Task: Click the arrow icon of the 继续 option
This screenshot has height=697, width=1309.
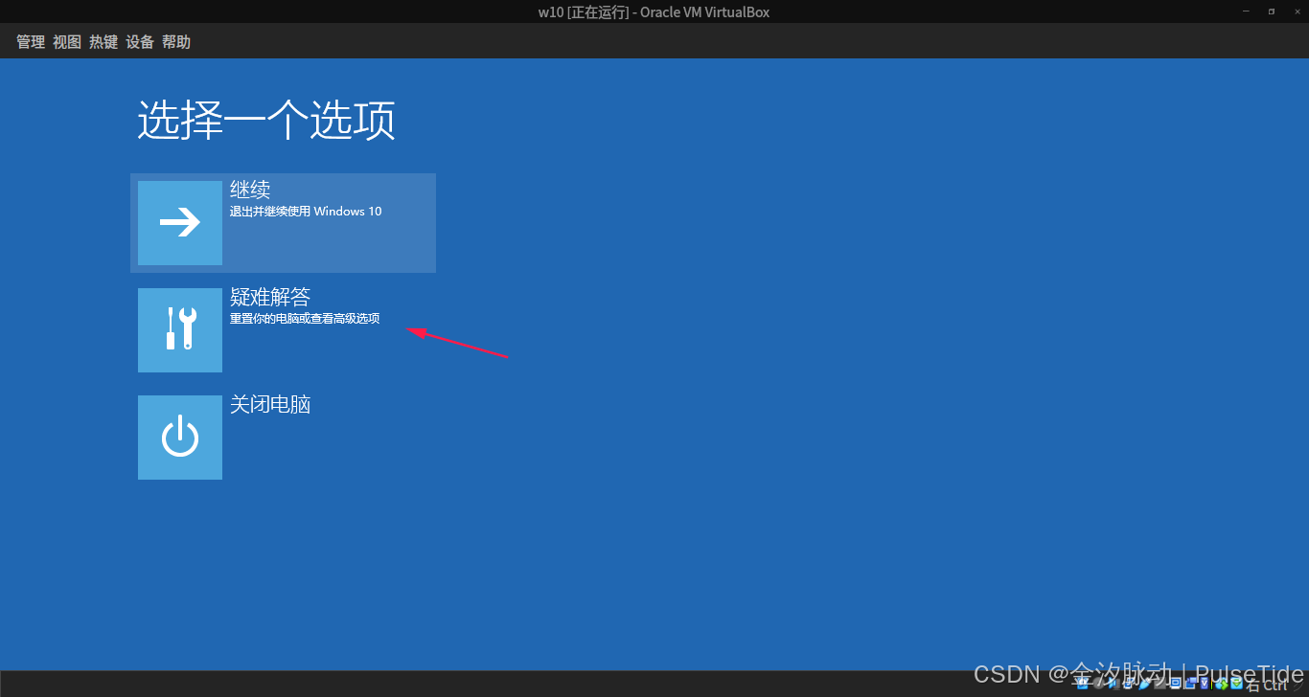Action: tap(180, 223)
